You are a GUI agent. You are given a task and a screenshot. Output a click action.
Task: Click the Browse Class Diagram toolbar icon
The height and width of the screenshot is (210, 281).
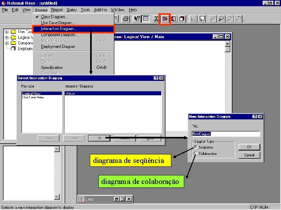pos(156,19)
